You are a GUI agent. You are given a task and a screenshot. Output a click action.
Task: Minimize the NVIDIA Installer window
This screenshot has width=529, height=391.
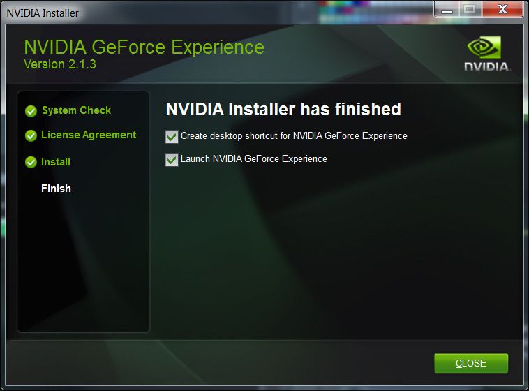tap(447, 9)
